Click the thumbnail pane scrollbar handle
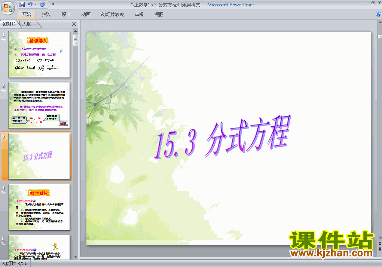Viewport: 382px width, 267px height. click(76, 40)
